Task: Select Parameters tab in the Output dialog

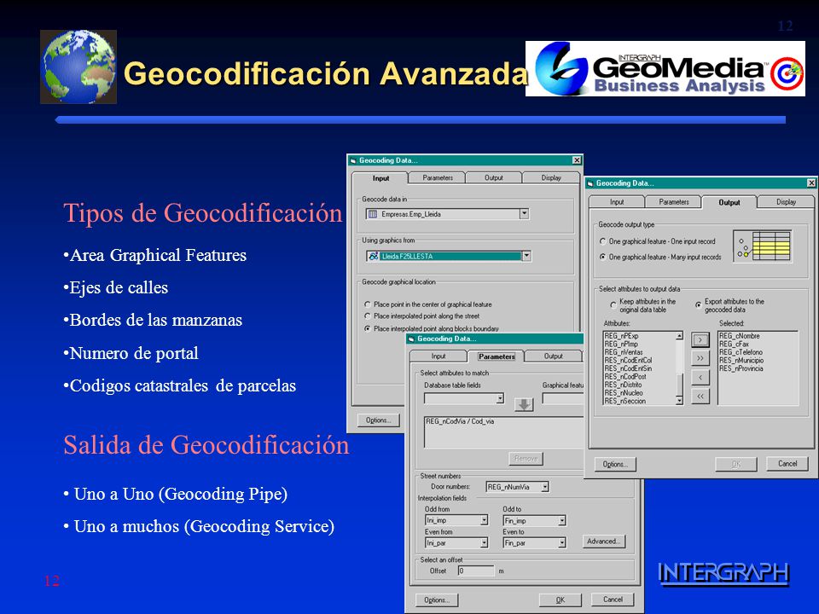Action: point(674,202)
